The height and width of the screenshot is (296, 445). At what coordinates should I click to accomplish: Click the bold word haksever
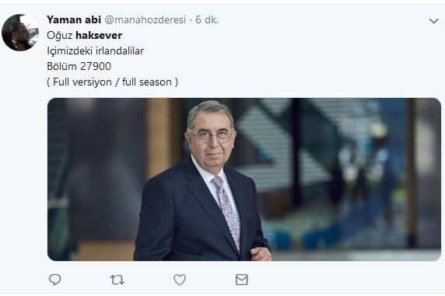[99, 35]
